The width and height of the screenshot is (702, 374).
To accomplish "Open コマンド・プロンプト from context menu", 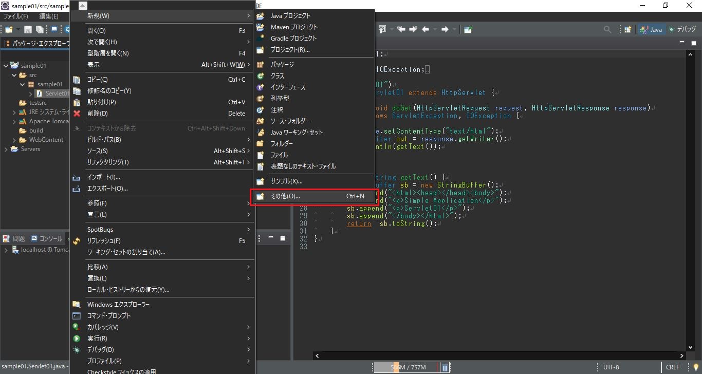I will click(x=162, y=316).
